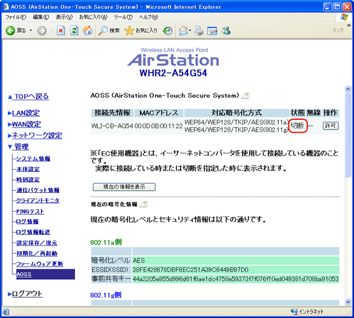
Task: Click the IE page icon in the title bar
Action: 6,6
